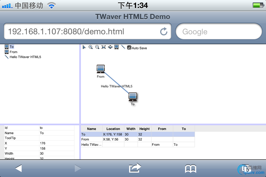Image resolution: width=266 pixels, height=177 pixels.
Task: Click the reload page icon
Action: [x=164, y=31]
